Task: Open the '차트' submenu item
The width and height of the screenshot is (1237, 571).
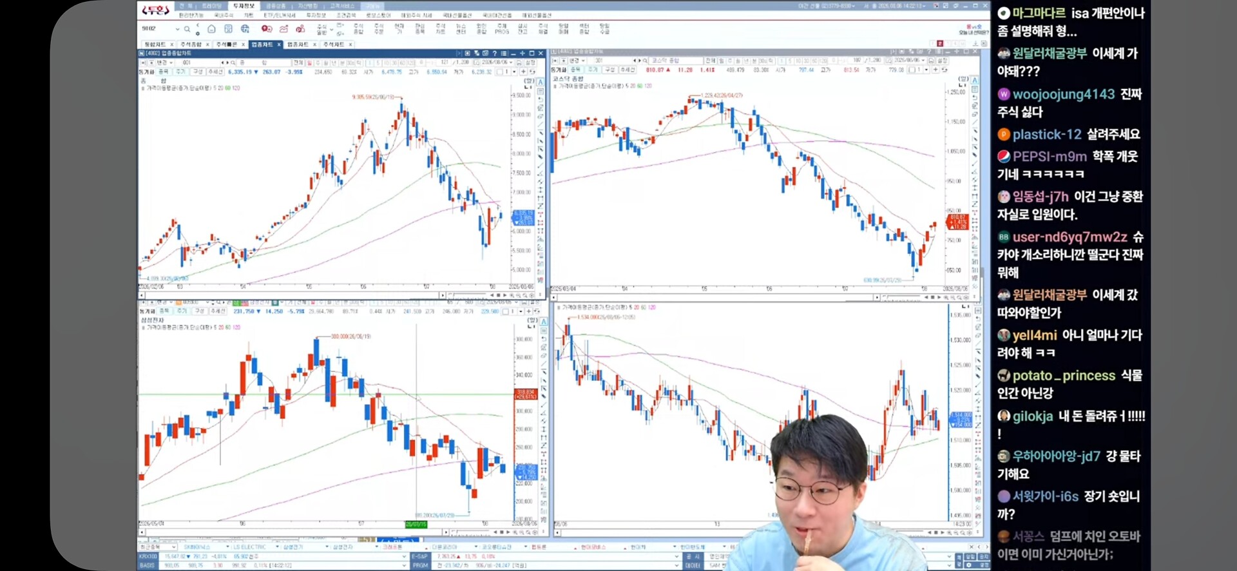Action: pos(248,15)
